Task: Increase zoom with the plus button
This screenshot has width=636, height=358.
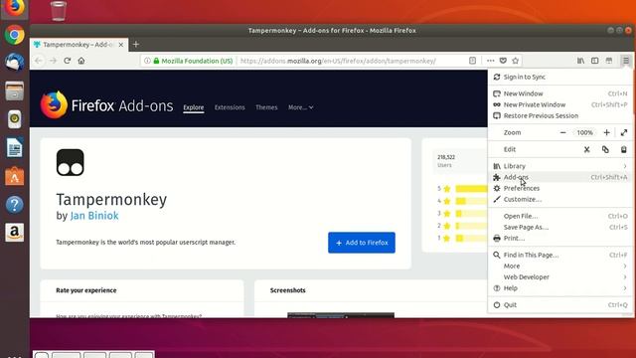Action: coord(607,132)
